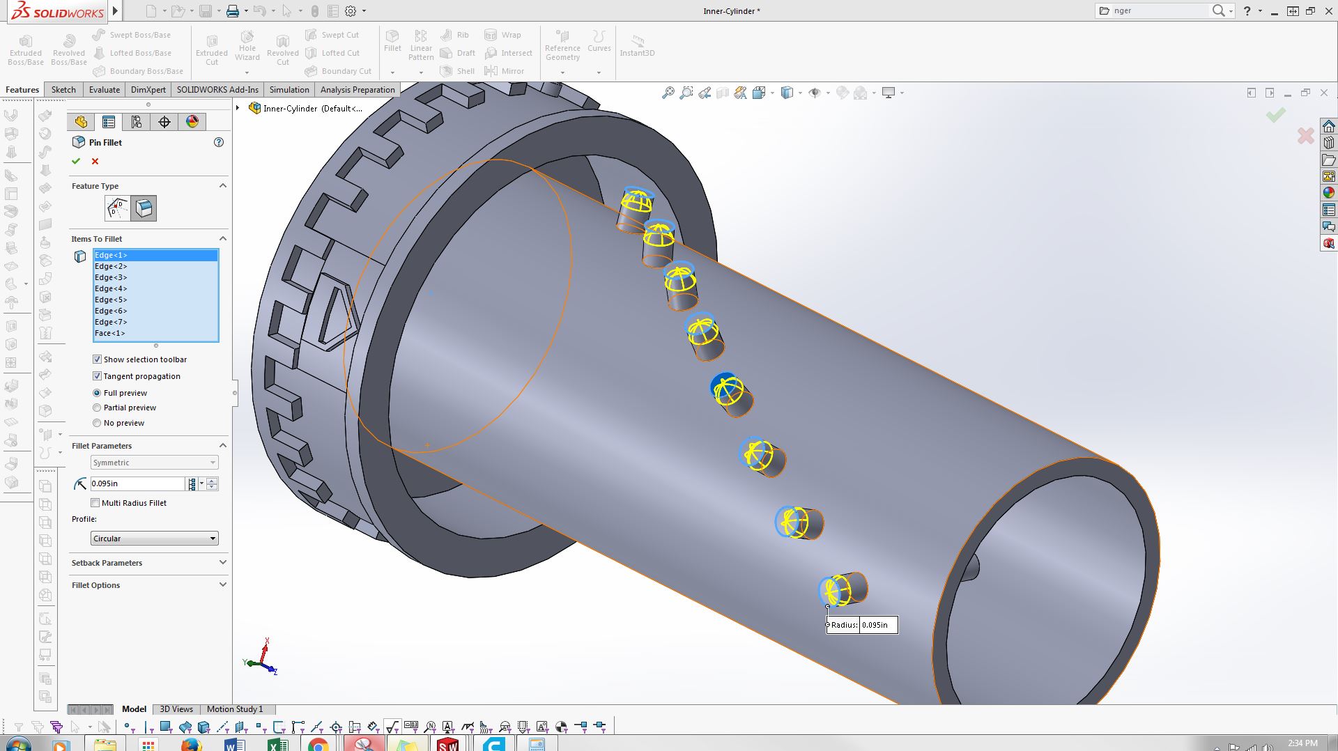This screenshot has width=1338, height=751.
Task: Open the DisplayManager color wheel tab
Action: coord(192,122)
